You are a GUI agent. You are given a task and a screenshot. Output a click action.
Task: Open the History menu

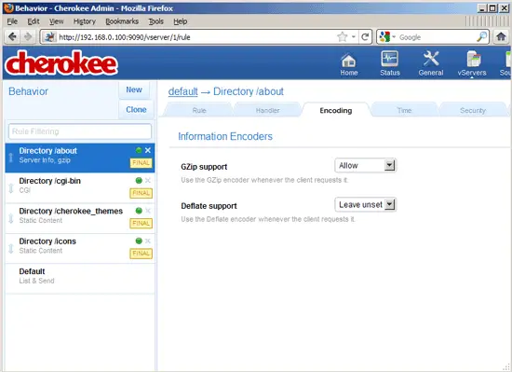[x=84, y=21]
